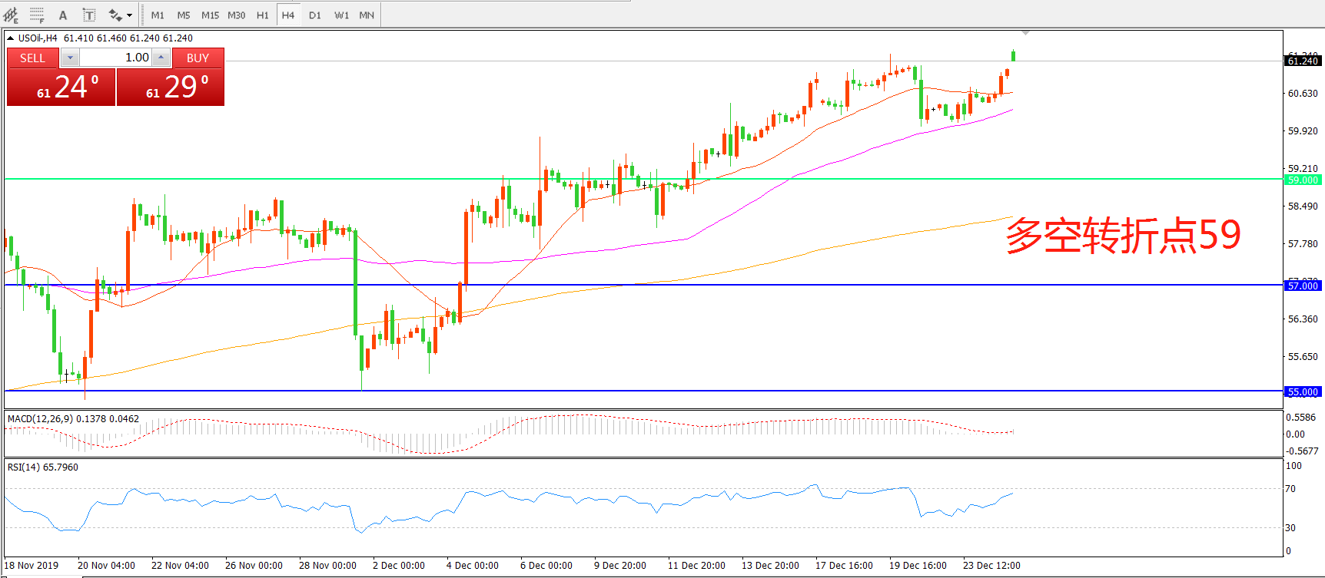This screenshot has height=578, width=1325.
Task: Select the text label tool
Action: coord(89,15)
